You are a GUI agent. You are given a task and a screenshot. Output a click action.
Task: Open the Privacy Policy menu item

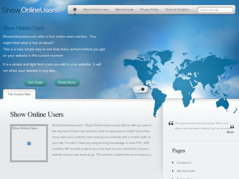click(149, 10)
